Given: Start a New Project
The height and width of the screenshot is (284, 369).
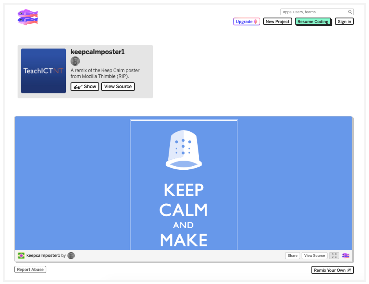Looking at the screenshot, I should pos(277,22).
